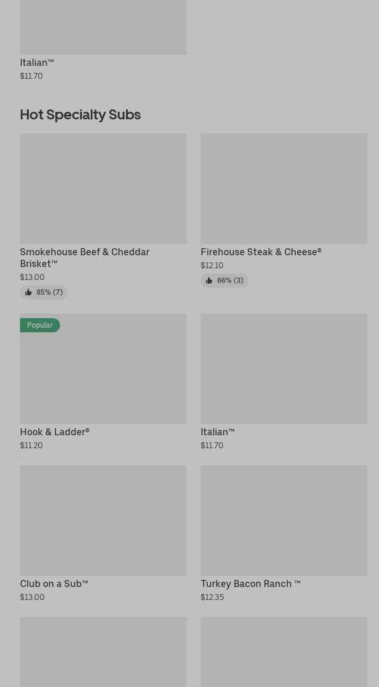The width and height of the screenshot is (379, 687).
Task: Select the Hook & Ladder product image
Action: pyautogui.click(x=104, y=368)
